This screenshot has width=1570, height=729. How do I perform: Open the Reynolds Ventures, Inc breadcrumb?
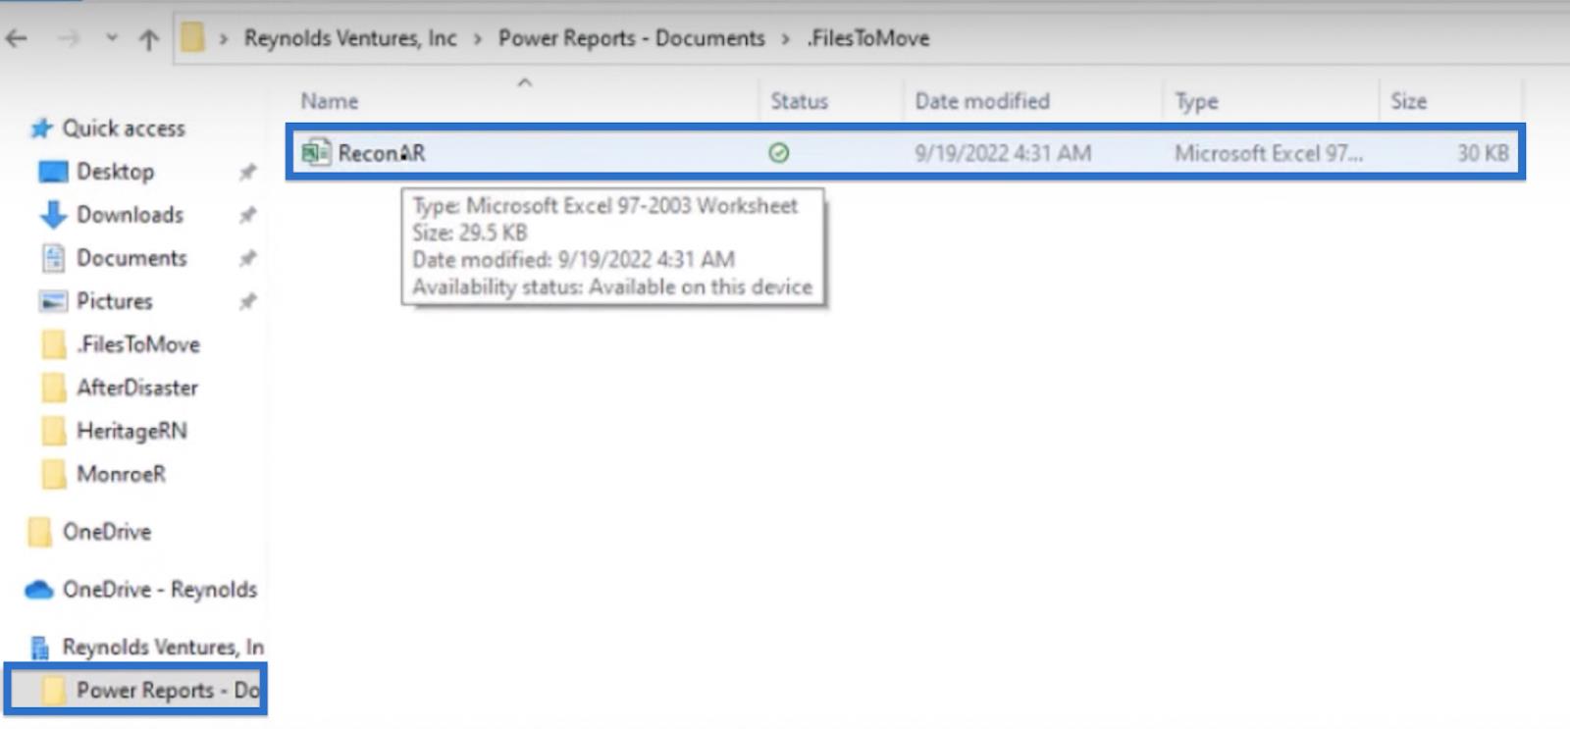tap(350, 38)
